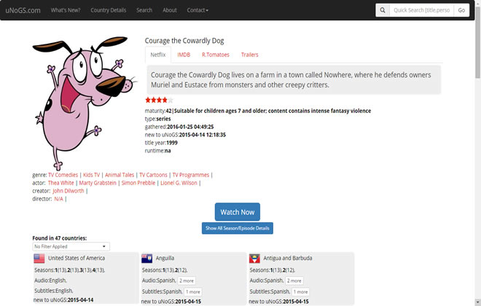Open the What's New? menu item
The width and height of the screenshot is (481, 306).
point(66,10)
